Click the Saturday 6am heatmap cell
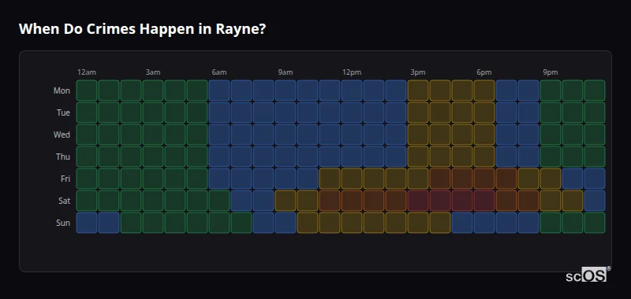The width and height of the screenshot is (631, 299). pos(219,201)
